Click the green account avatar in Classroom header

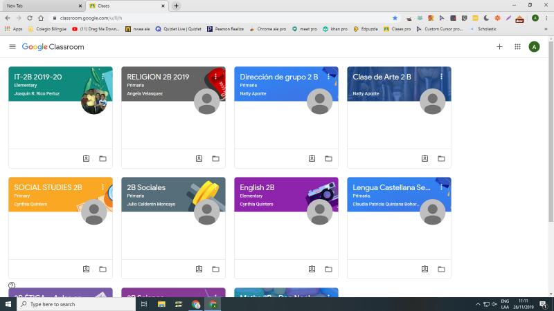click(x=534, y=47)
